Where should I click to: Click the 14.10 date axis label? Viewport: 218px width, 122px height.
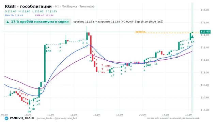click(166, 115)
